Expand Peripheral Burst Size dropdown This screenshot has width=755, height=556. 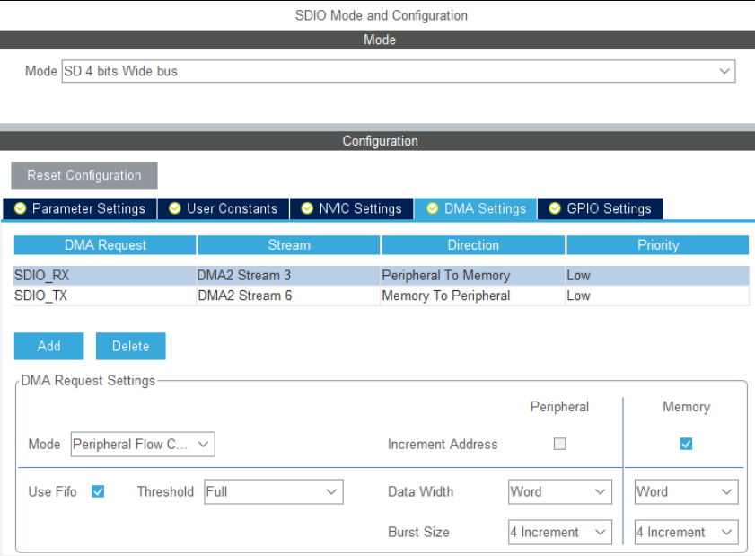(x=560, y=532)
